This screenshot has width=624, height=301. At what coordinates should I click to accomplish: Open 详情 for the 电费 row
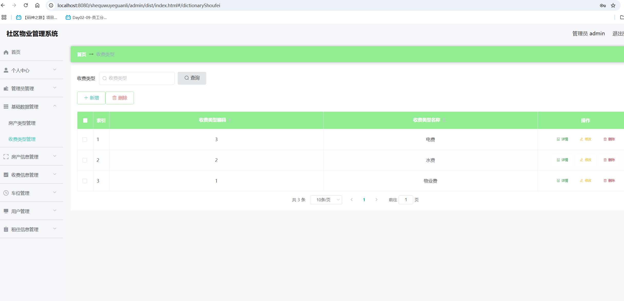(x=562, y=139)
